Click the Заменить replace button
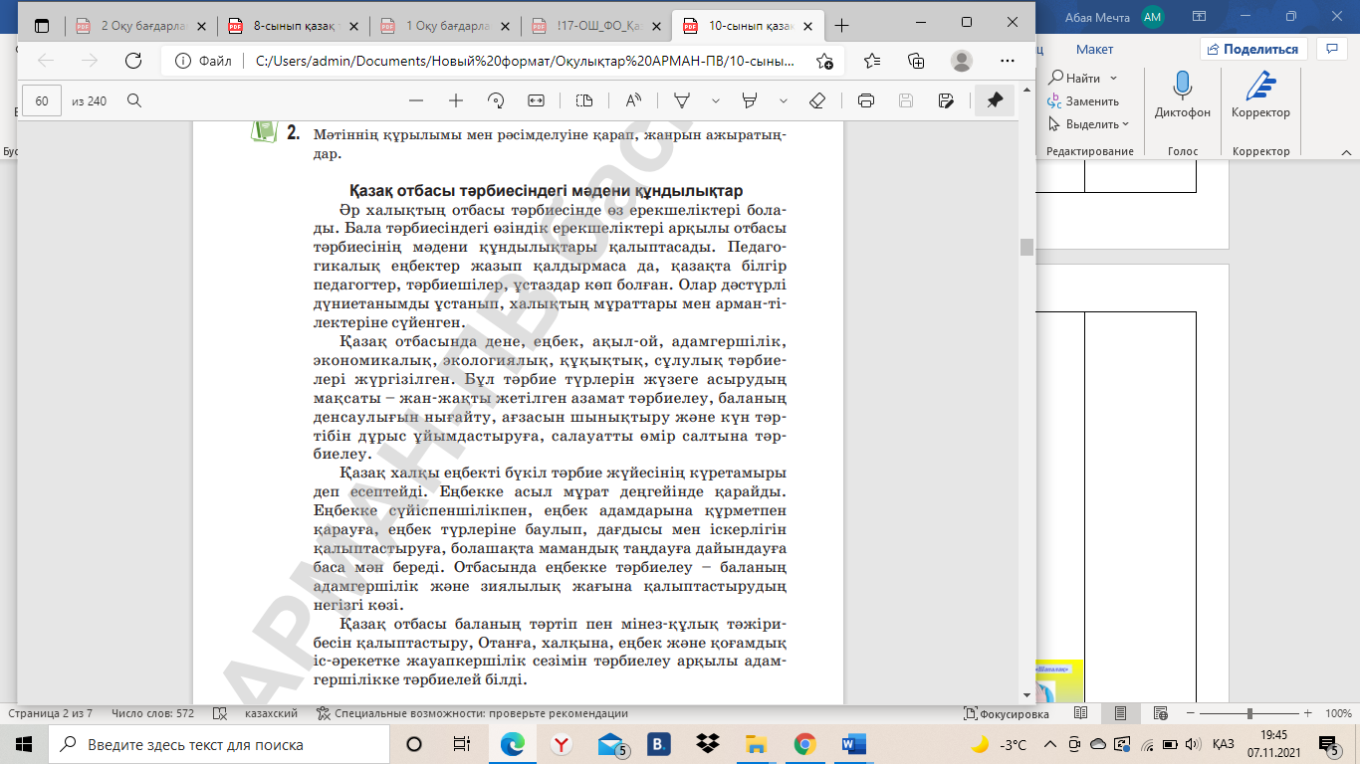Screen dimensions: 1360x764 pyautogui.click(x=1083, y=101)
